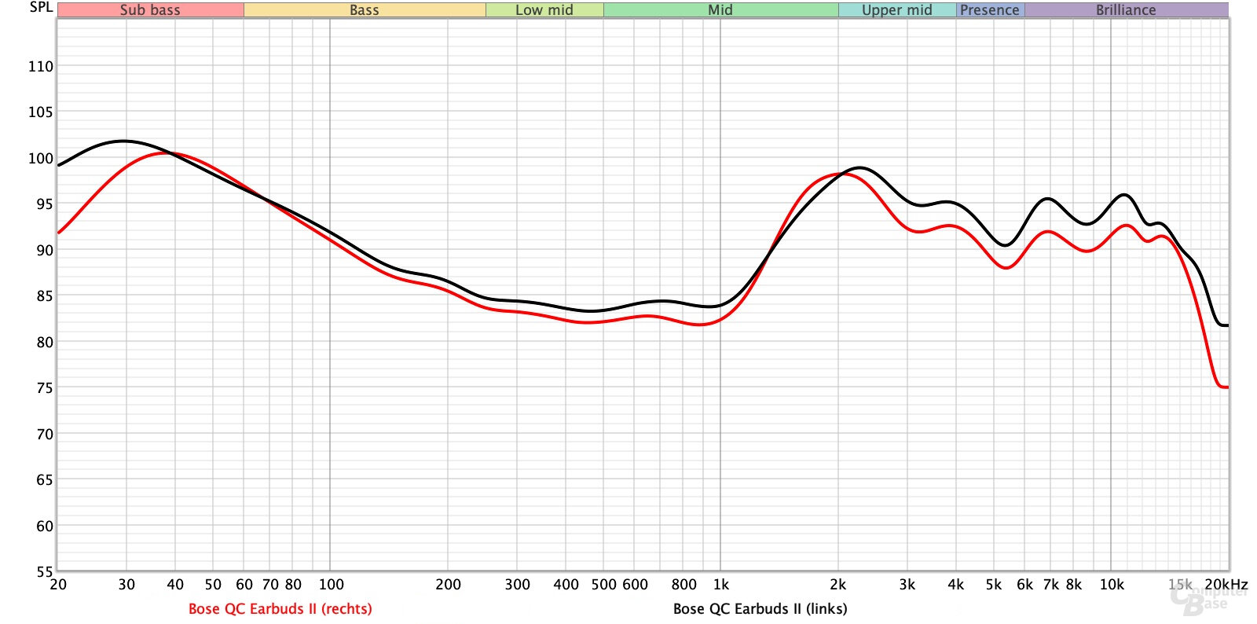Select the Mid band header
The image size is (1257, 624).
[x=720, y=10]
